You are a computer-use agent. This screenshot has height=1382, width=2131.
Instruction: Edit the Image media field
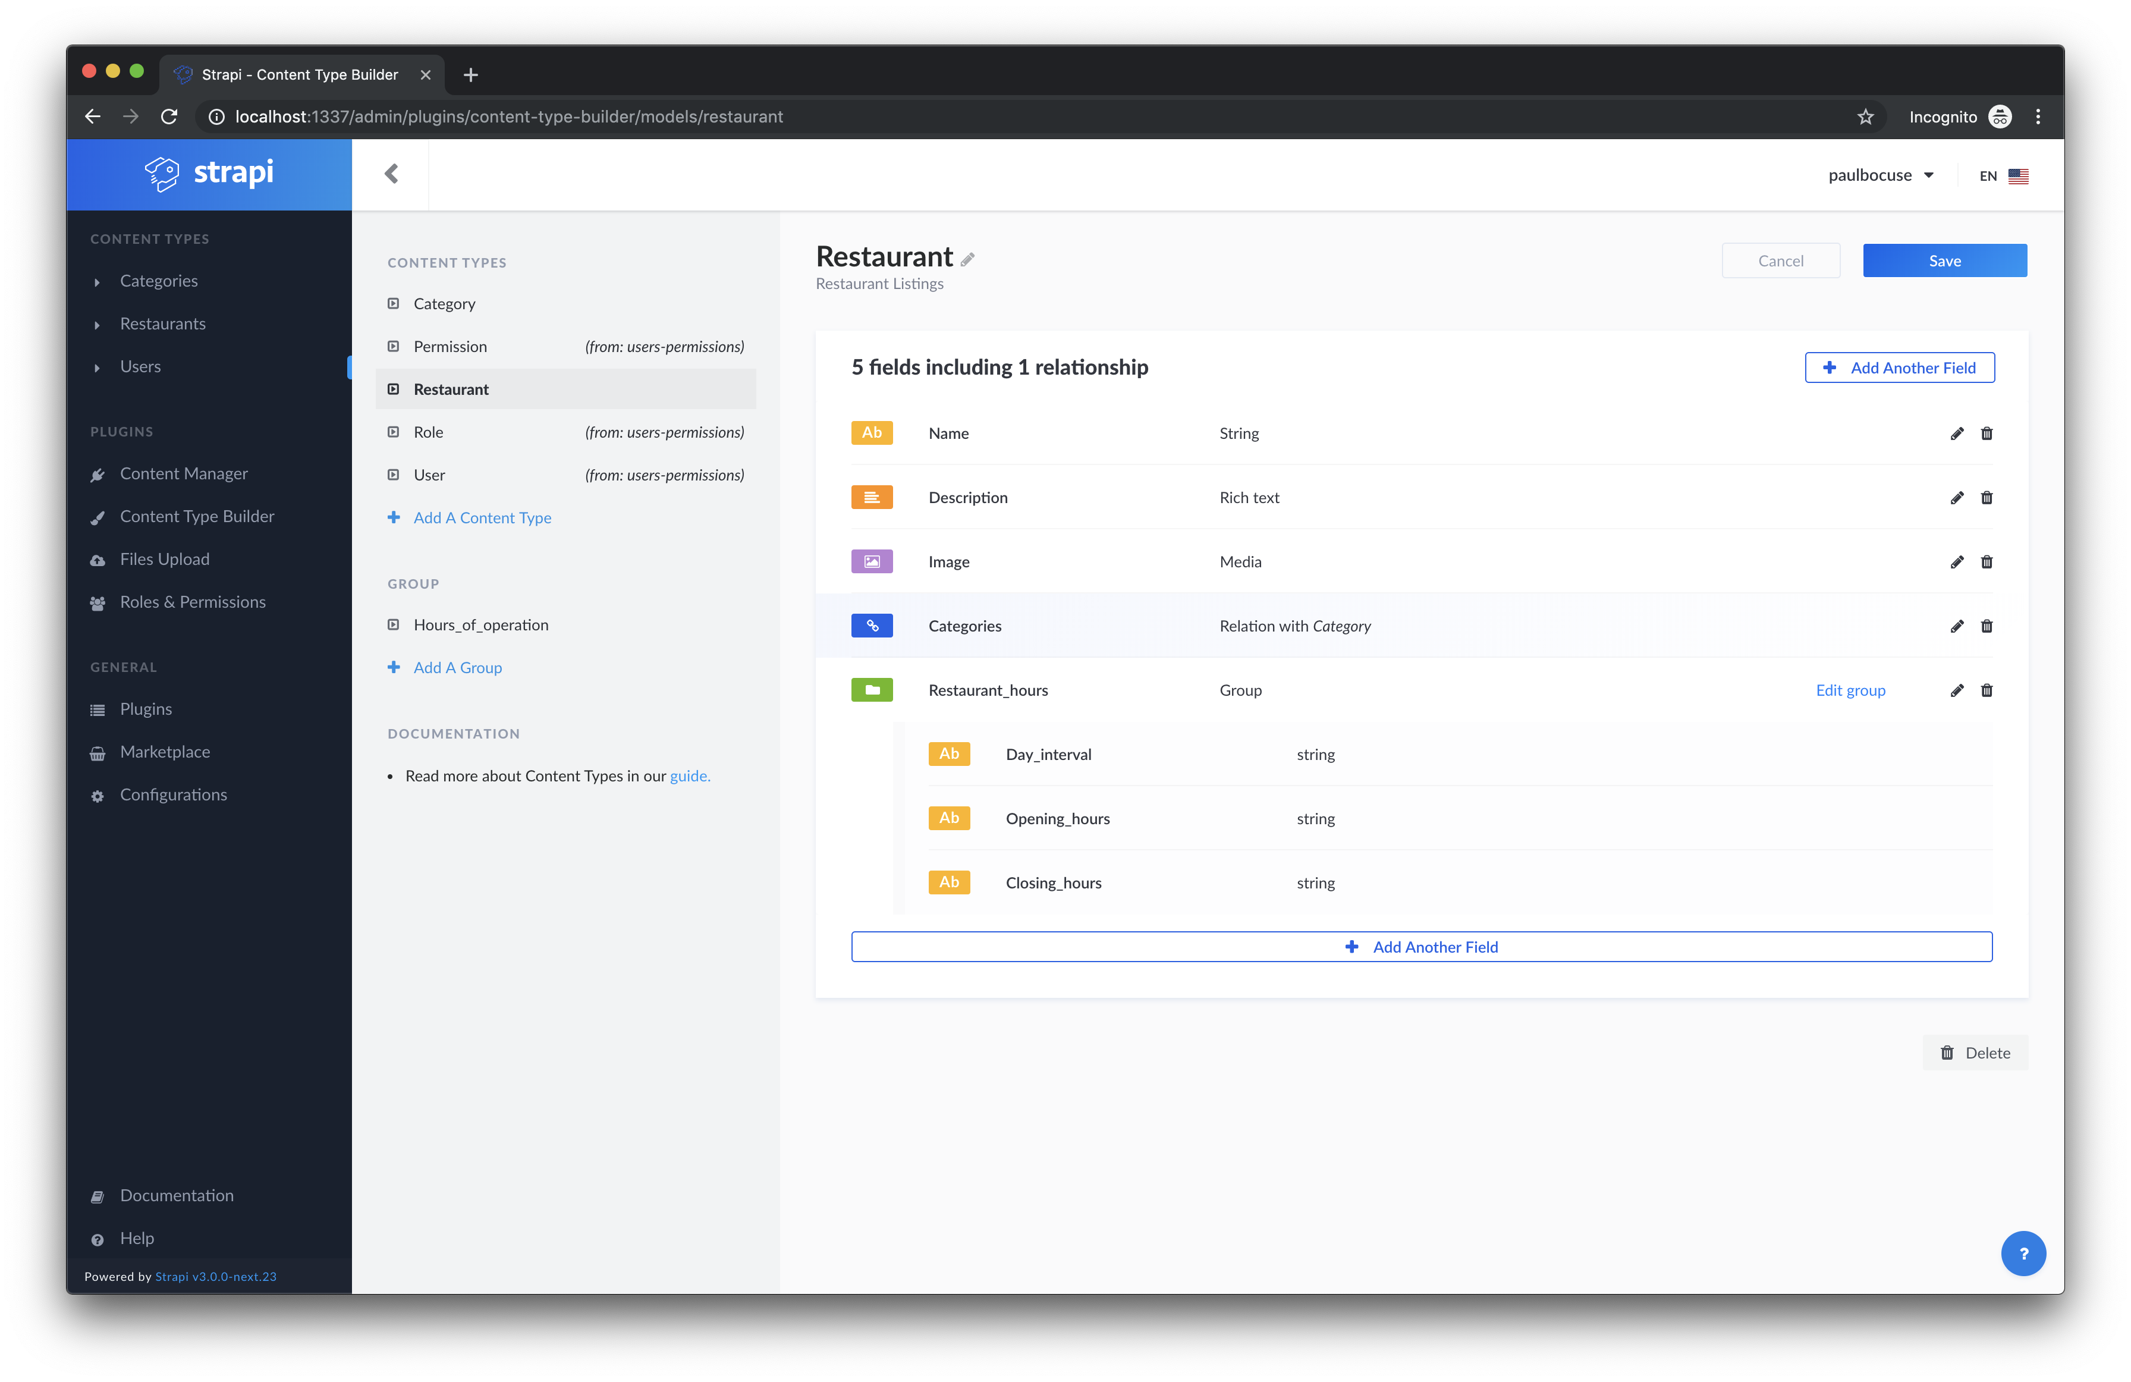point(1956,563)
